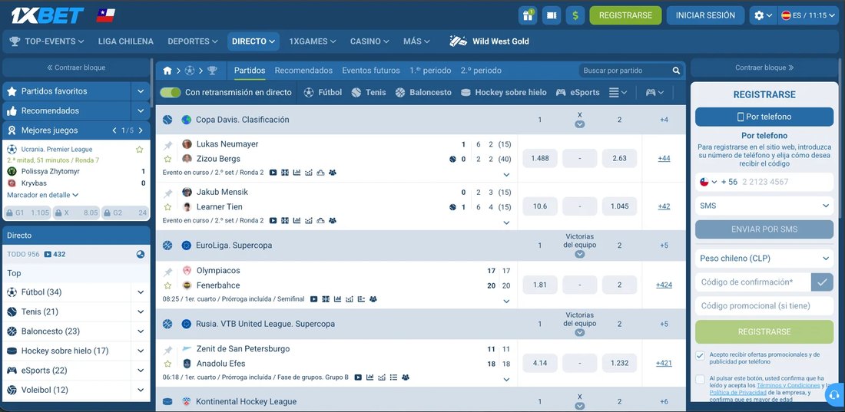Expand Neumayer vs Bergs match details
The height and width of the screenshot is (412, 845).
coord(506,174)
